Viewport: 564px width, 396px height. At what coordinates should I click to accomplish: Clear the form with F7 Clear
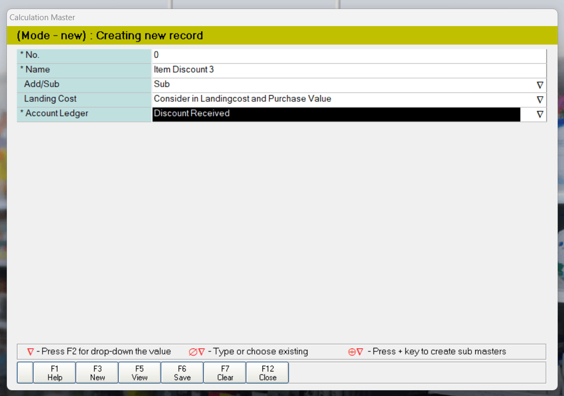pos(225,373)
